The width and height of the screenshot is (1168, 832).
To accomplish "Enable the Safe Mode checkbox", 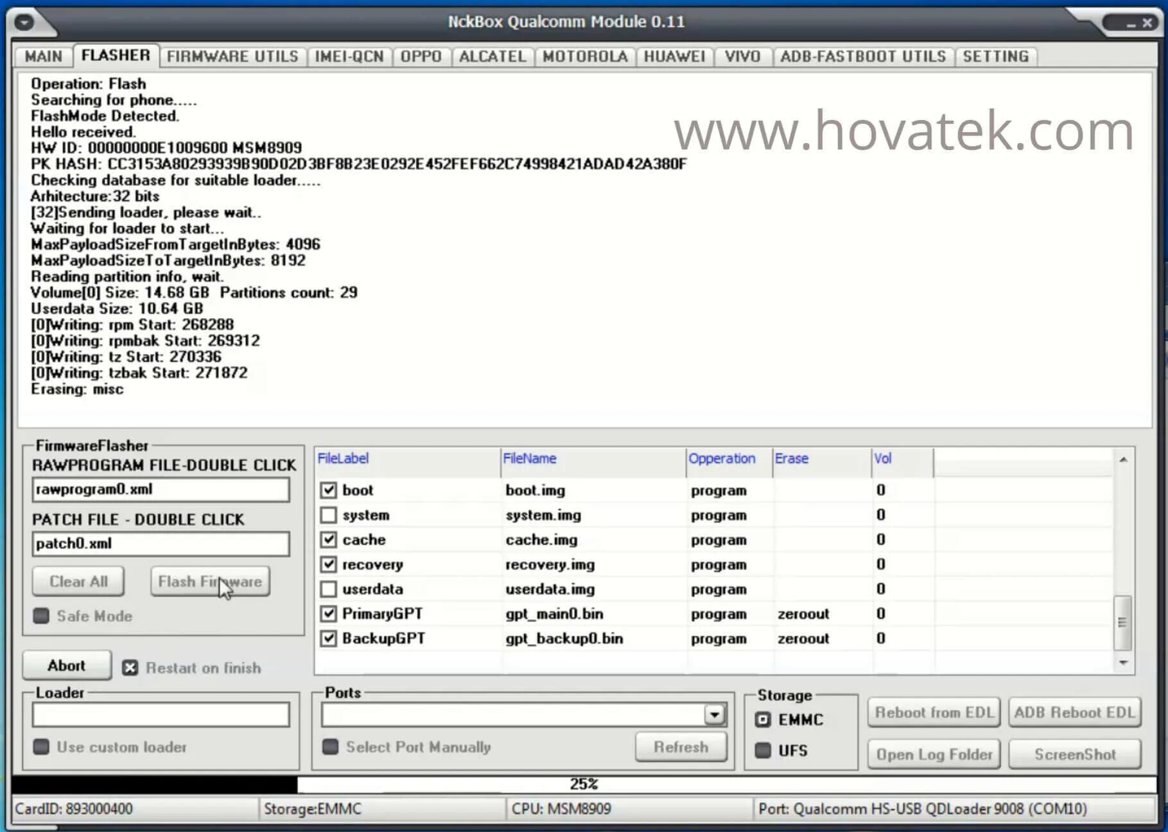I will [41, 616].
